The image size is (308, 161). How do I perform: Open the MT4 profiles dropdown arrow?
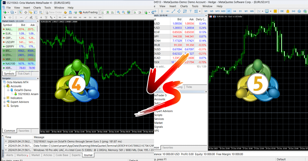pyautogui.click(x=16, y=12)
